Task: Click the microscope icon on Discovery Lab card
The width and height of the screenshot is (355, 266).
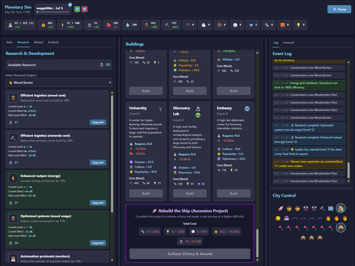Action: tap(198, 108)
